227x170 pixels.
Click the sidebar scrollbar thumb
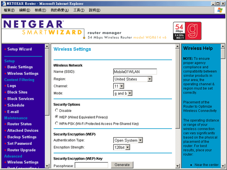47,82
